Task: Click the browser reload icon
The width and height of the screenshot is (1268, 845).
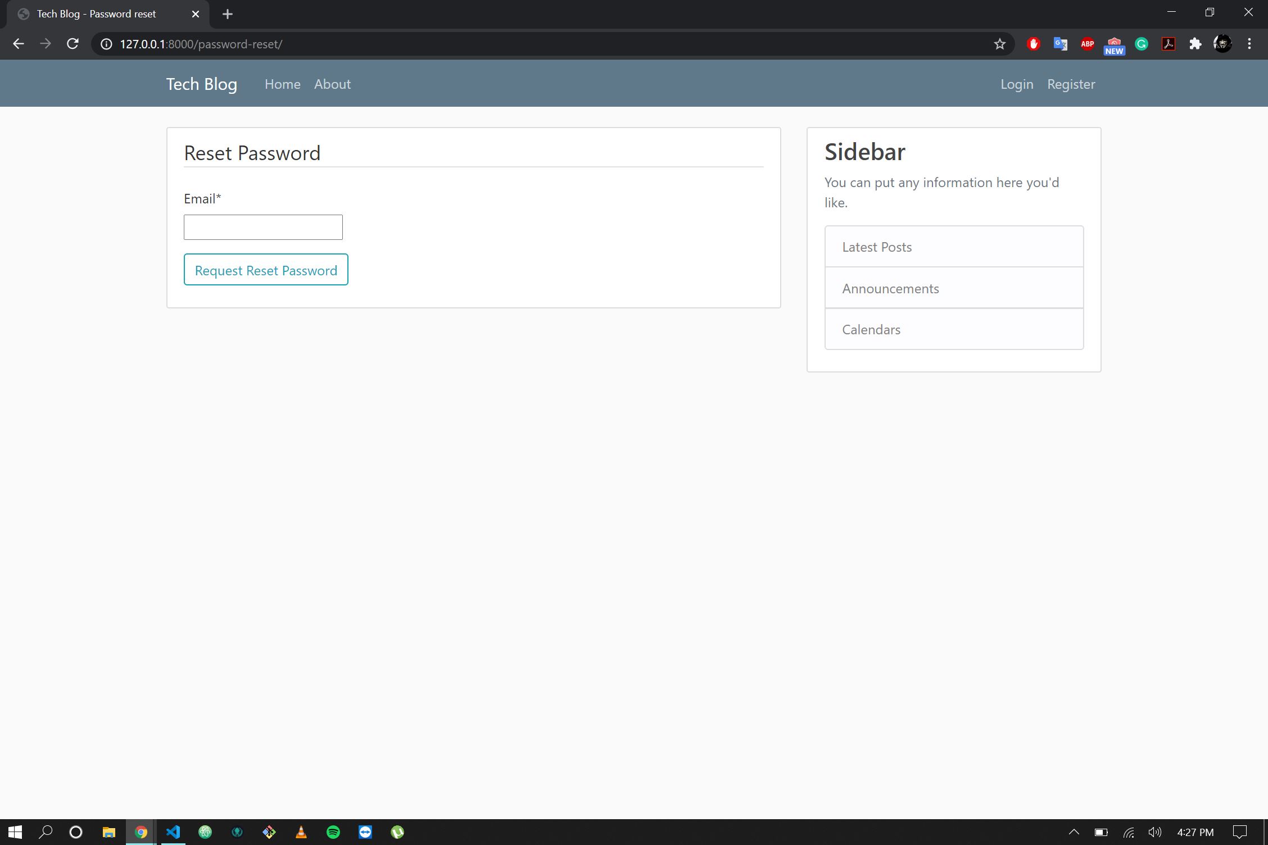Action: click(73, 44)
